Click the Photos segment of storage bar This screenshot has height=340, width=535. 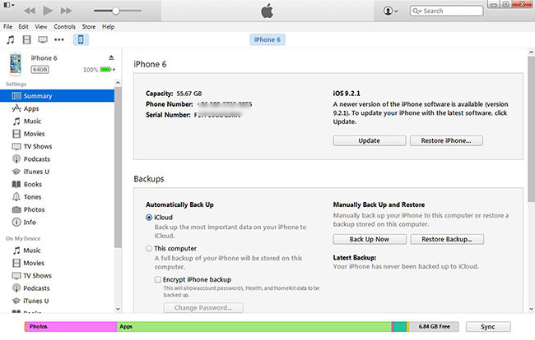[x=71, y=327]
